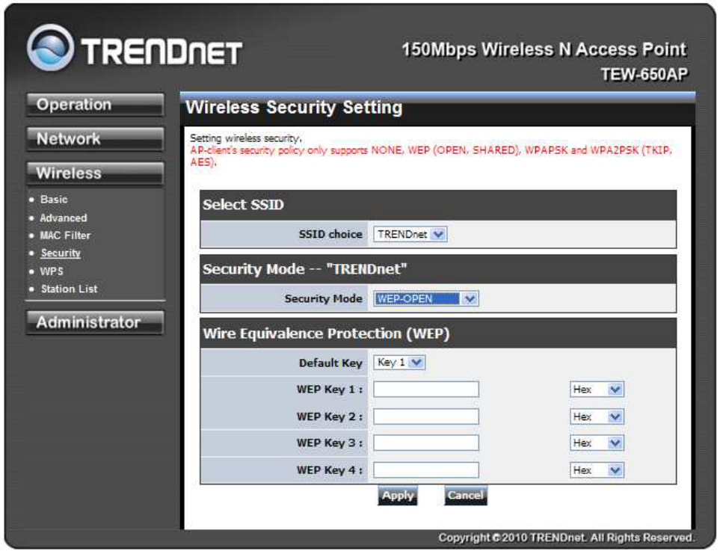This screenshot has height=557, width=723.
Task: Open the Hex dropdown for WEP Key 1
Action: (x=597, y=390)
